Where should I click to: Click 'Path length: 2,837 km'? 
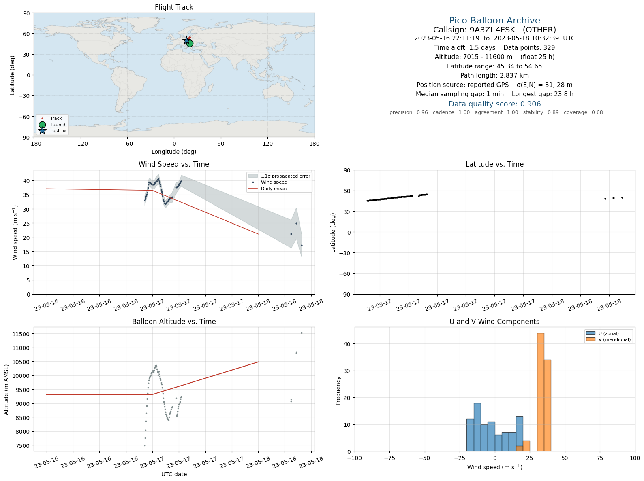[494, 76]
